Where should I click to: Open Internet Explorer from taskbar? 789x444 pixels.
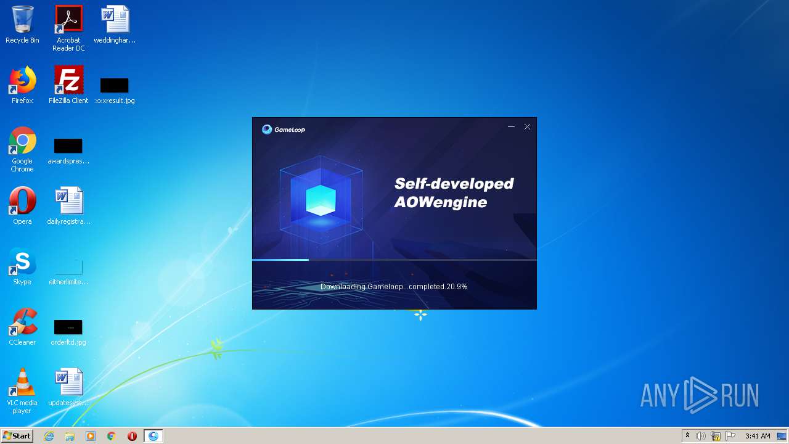(49, 436)
